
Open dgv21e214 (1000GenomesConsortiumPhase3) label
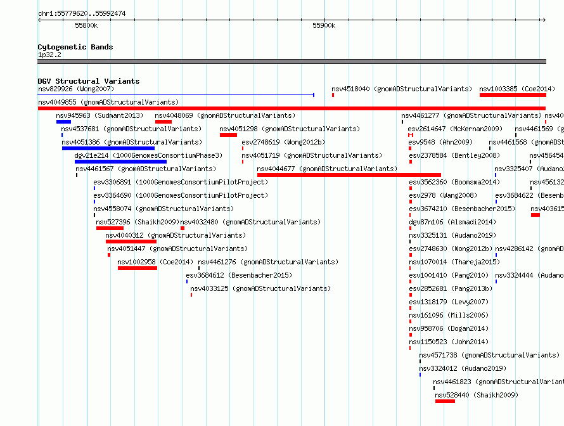pyautogui.click(x=148, y=155)
